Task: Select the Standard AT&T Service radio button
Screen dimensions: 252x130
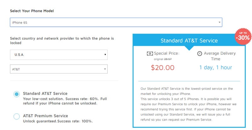Action: click(17, 94)
